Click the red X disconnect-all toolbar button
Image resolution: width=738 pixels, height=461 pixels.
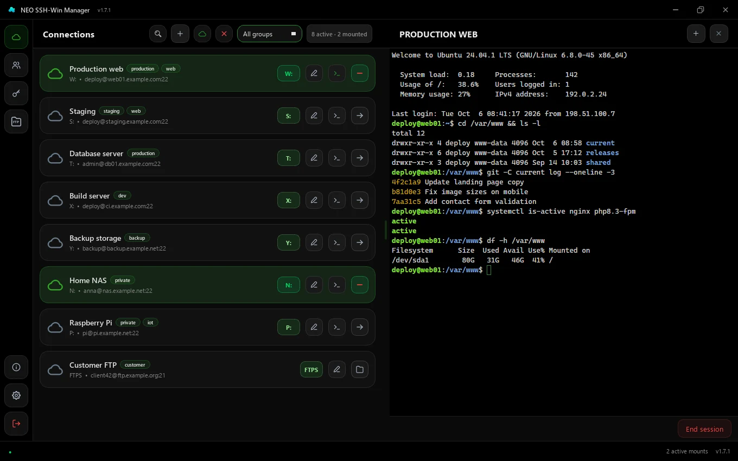(x=224, y=34)
